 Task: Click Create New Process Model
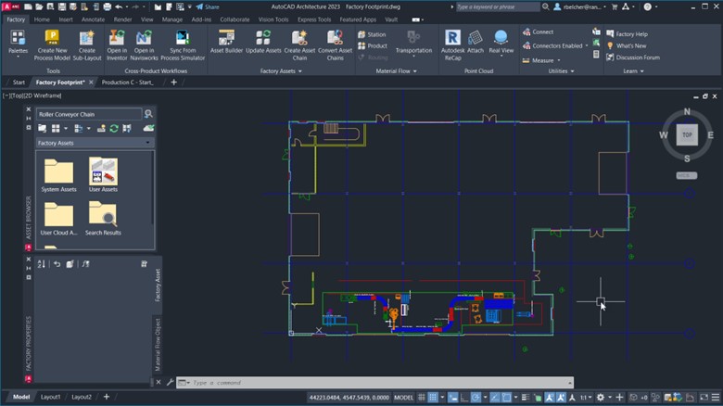(52, 45)
